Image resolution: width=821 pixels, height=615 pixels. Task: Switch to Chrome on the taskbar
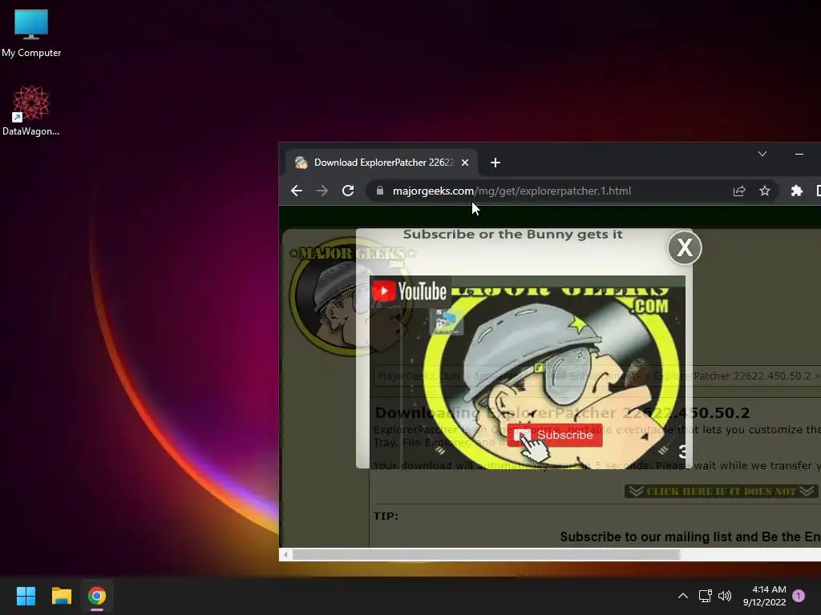pos(97,596)
